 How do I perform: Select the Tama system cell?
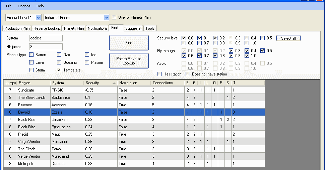point(67,149)
